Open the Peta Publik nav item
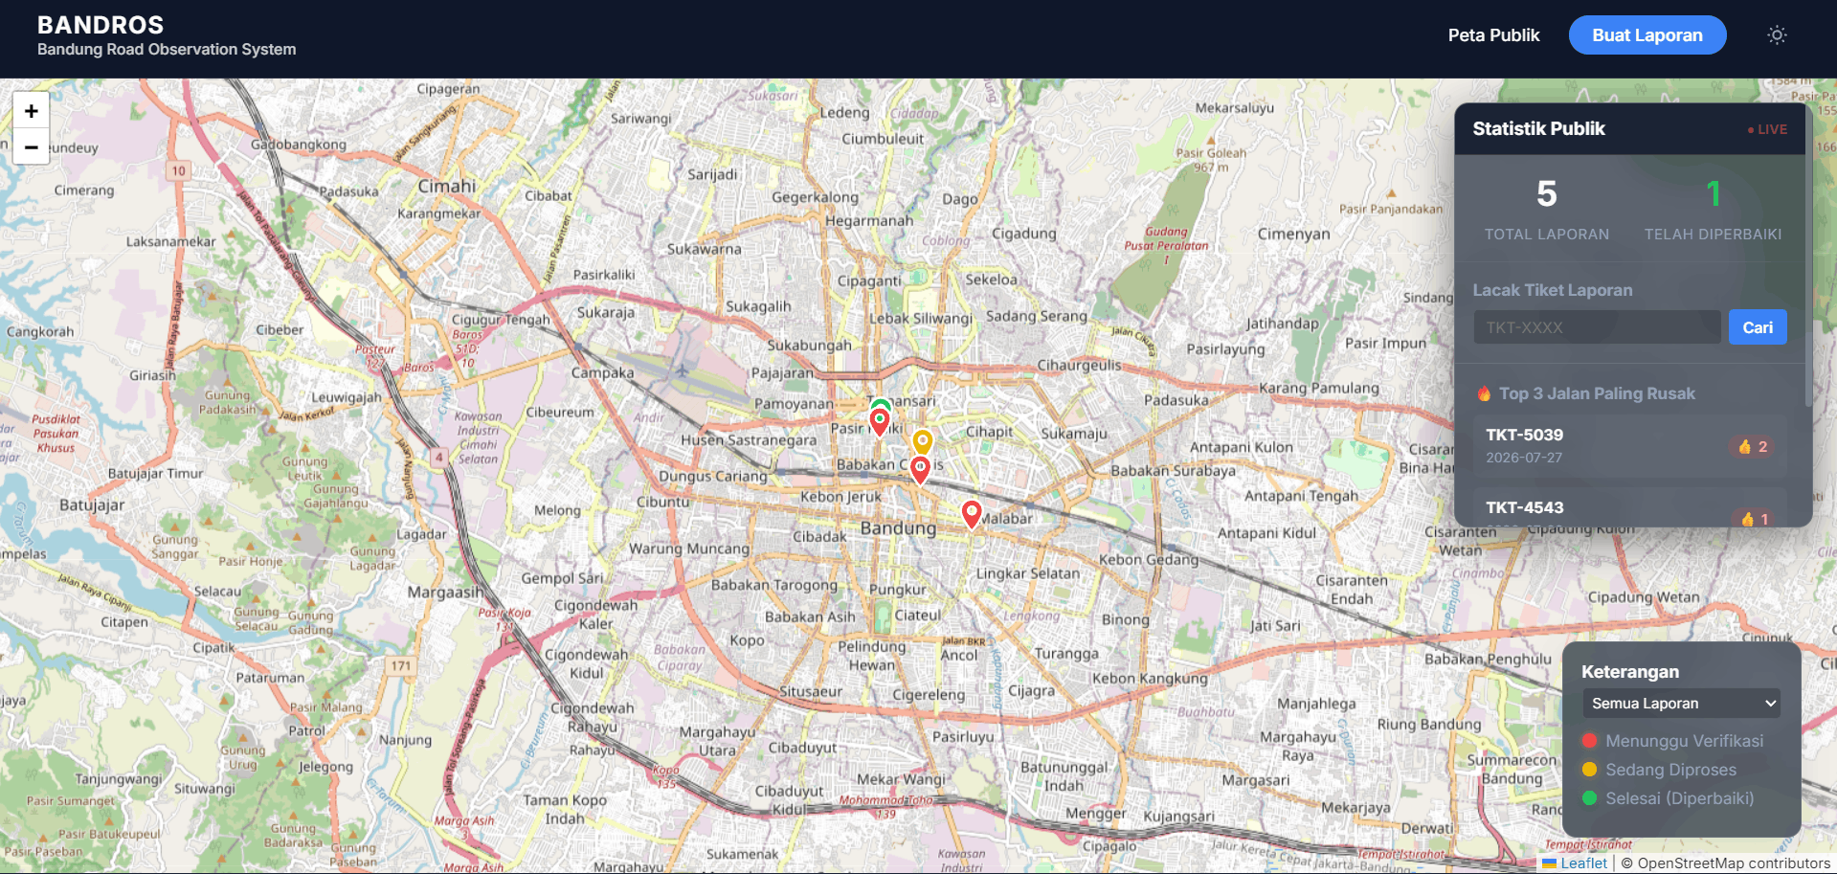Image resolution: width=1837 pixels, height=874 pixels. (1493, 35)
